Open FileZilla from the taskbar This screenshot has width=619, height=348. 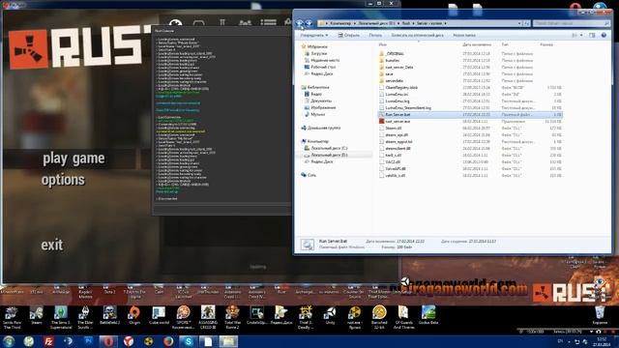(48, 341)
